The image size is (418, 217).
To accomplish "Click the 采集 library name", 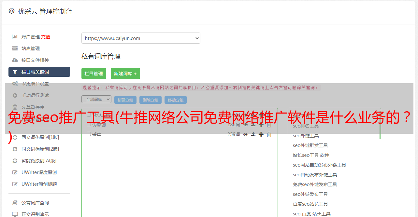I will coord(97,134).
